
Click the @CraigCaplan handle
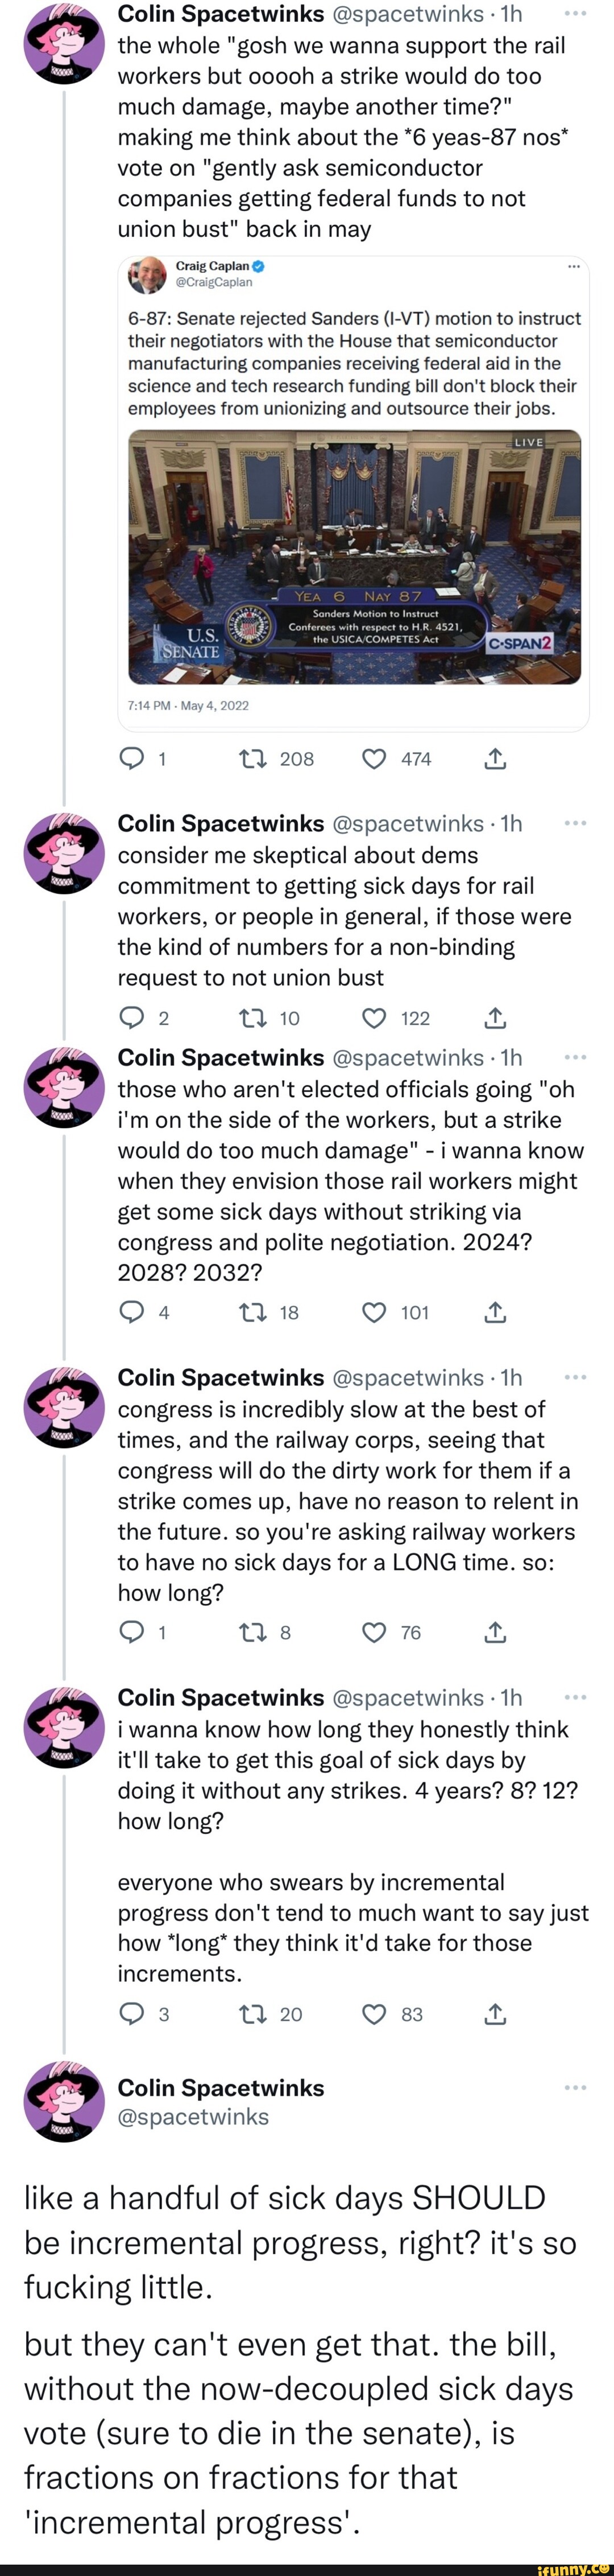click(214, 282)
